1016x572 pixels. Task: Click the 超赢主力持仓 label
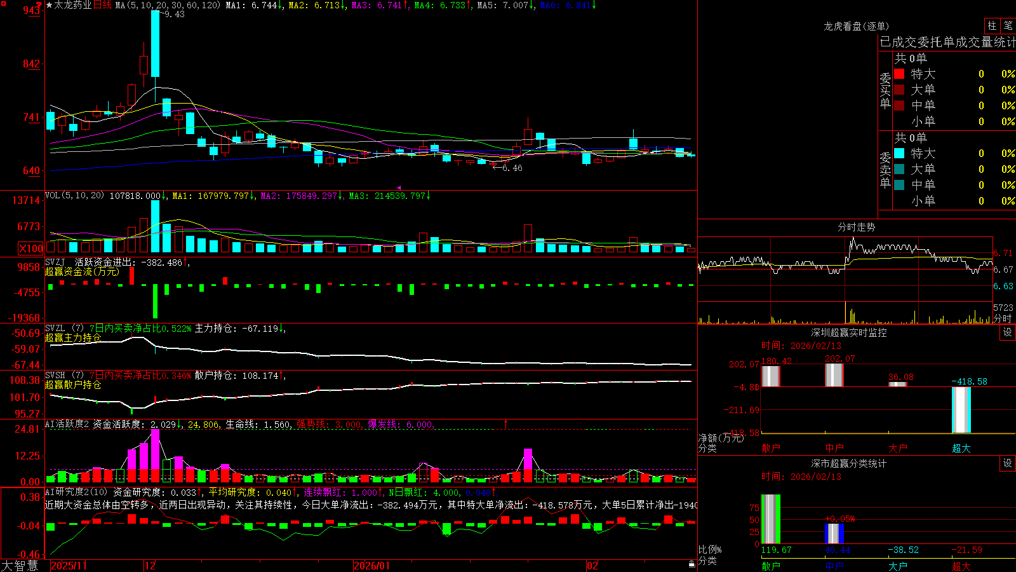pos(73,337)
